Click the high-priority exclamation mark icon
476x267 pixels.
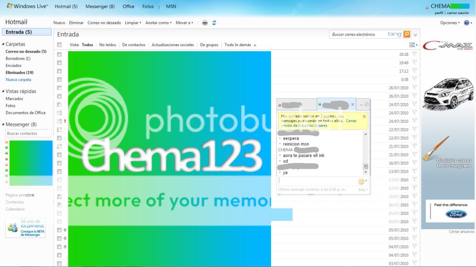(x=65, y=121)
